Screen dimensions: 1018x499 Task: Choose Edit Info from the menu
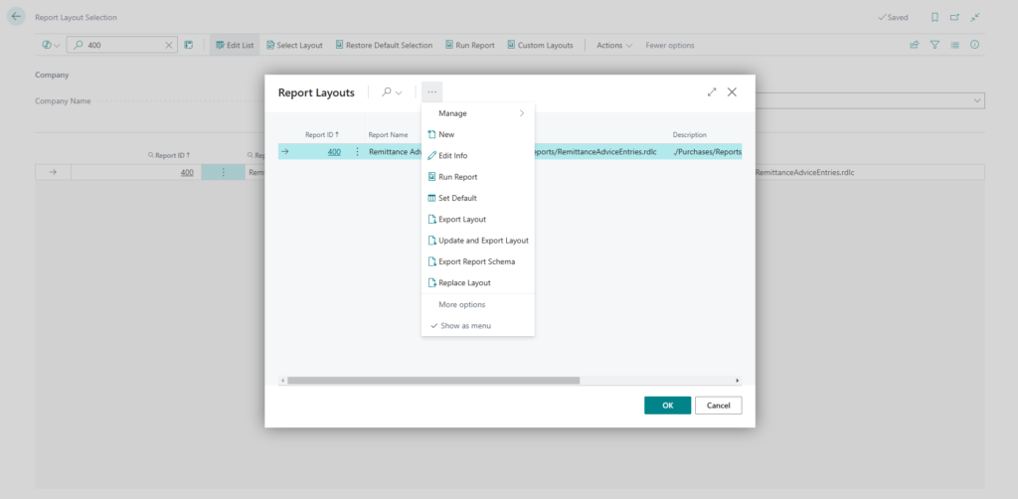pos(478,156)
